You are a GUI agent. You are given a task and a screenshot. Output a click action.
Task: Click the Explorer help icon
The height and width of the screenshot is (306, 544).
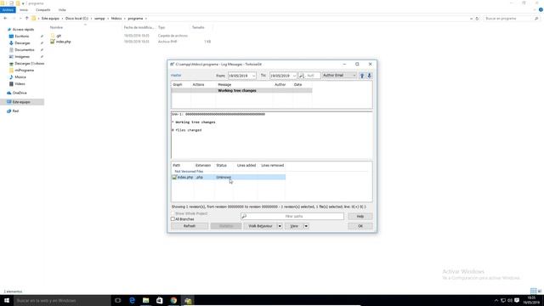(541, 9)
